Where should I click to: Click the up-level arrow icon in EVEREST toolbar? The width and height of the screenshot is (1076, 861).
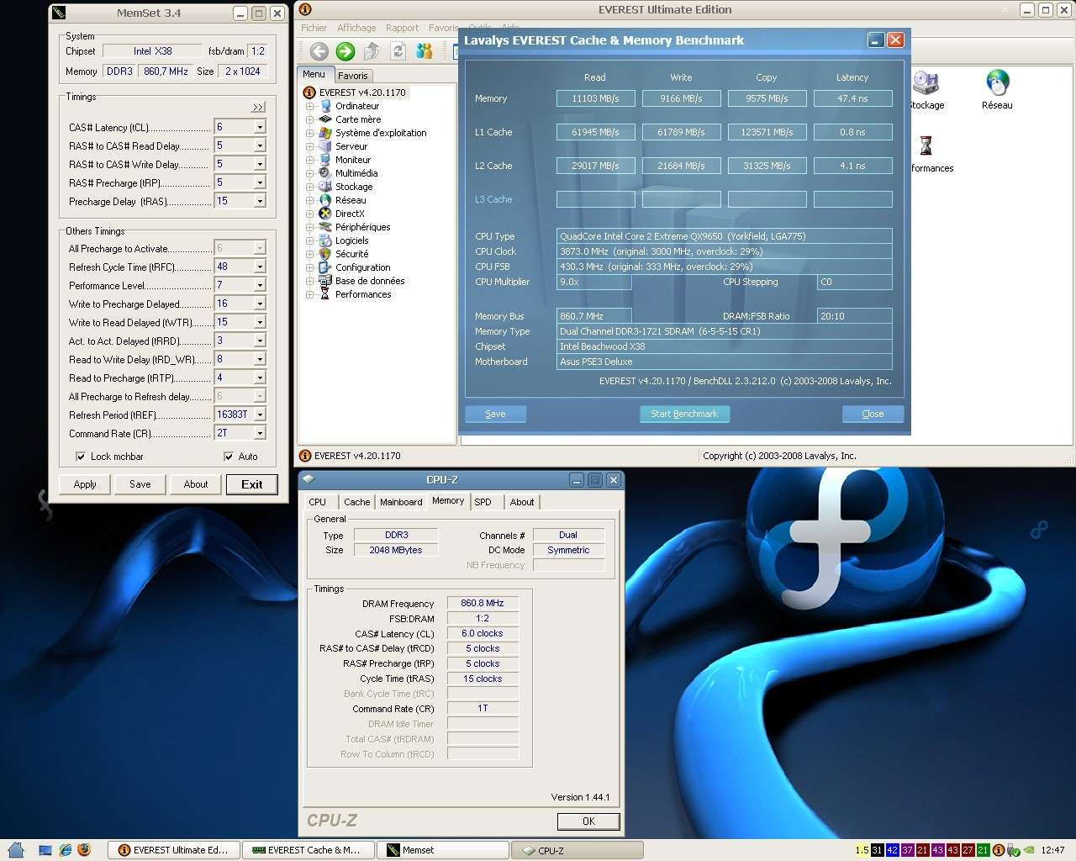372,51
